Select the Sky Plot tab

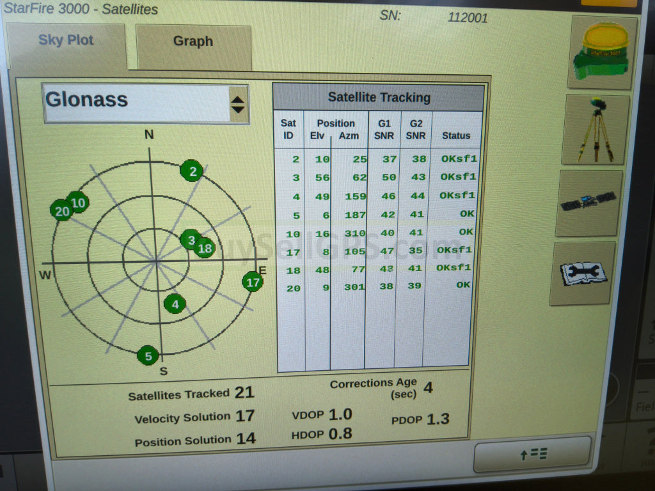coord(66,41)
